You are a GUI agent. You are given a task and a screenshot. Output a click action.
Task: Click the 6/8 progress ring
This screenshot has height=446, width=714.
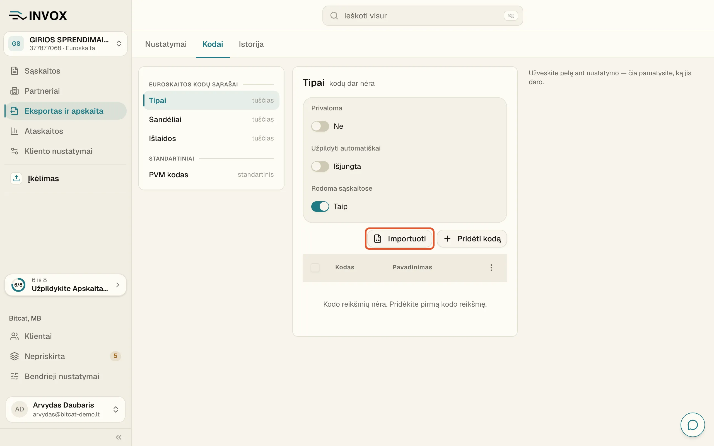pos(18,285)
